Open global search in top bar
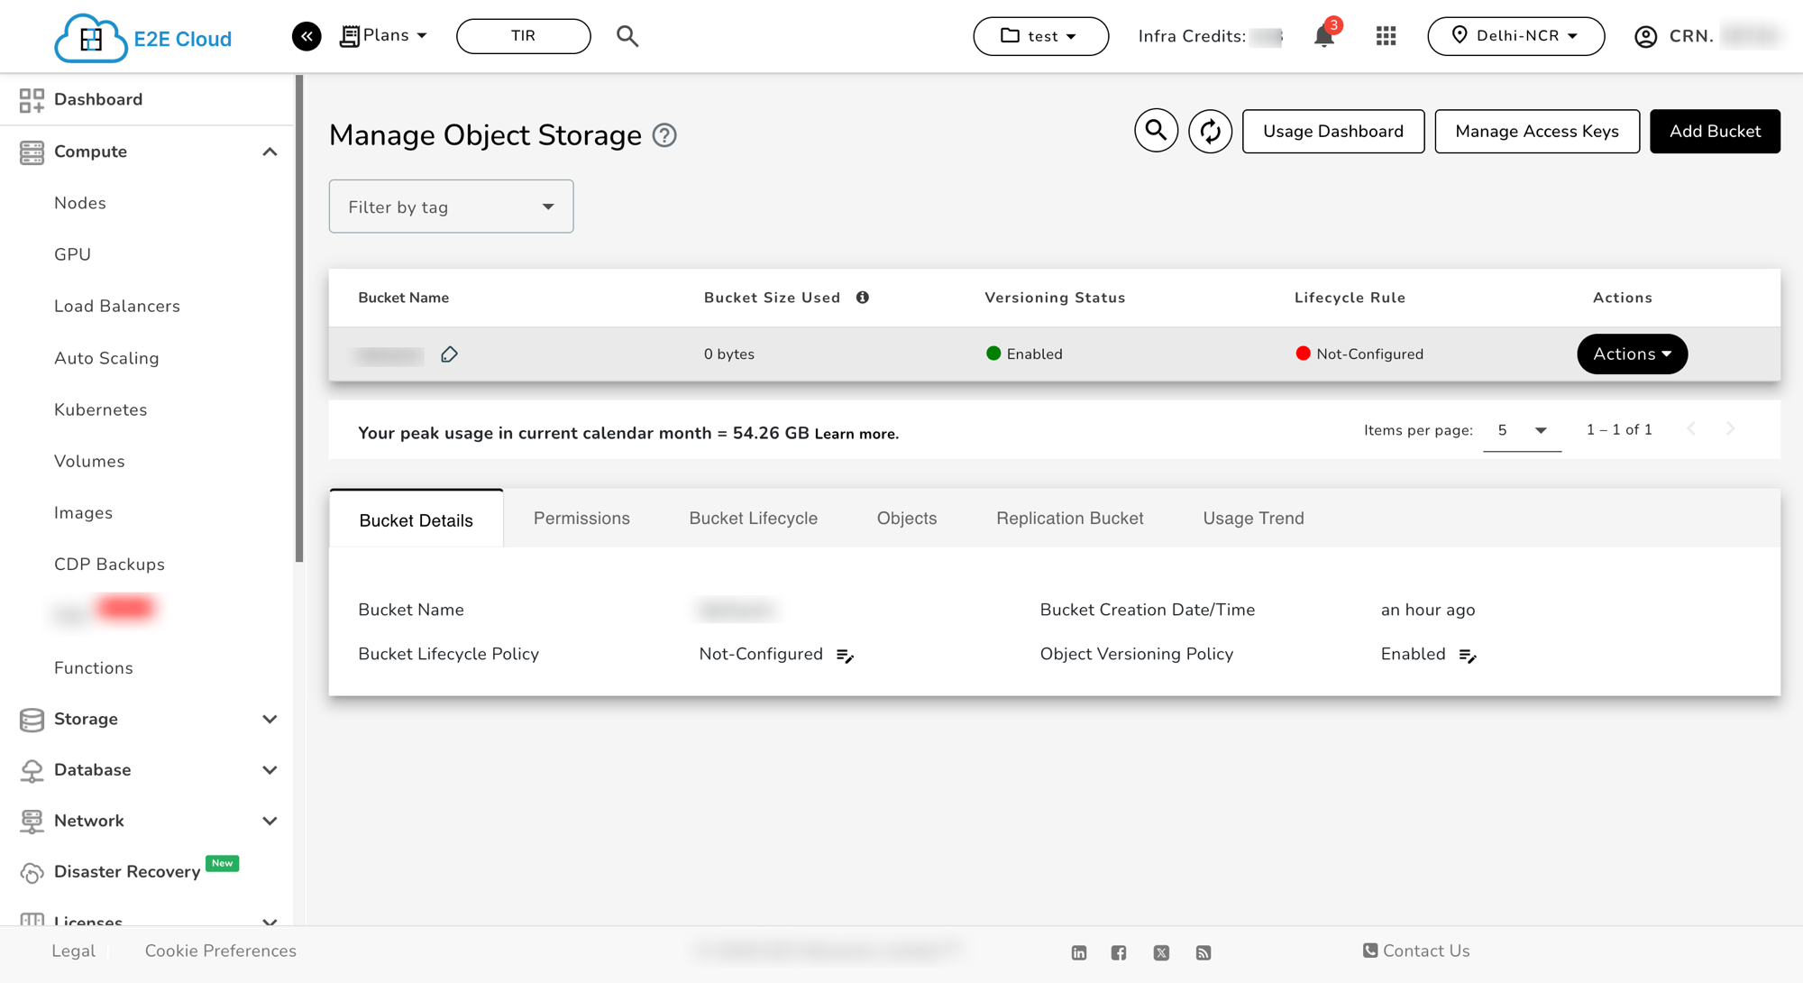1803x983 pixels. click(627, 36)
